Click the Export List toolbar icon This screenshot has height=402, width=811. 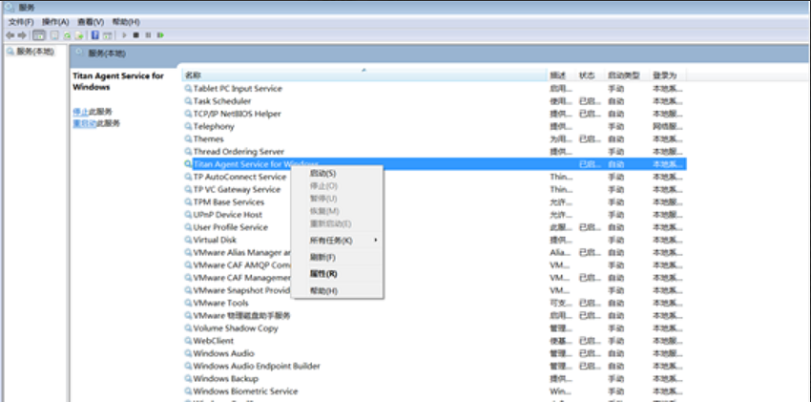(x=79, y=35)
